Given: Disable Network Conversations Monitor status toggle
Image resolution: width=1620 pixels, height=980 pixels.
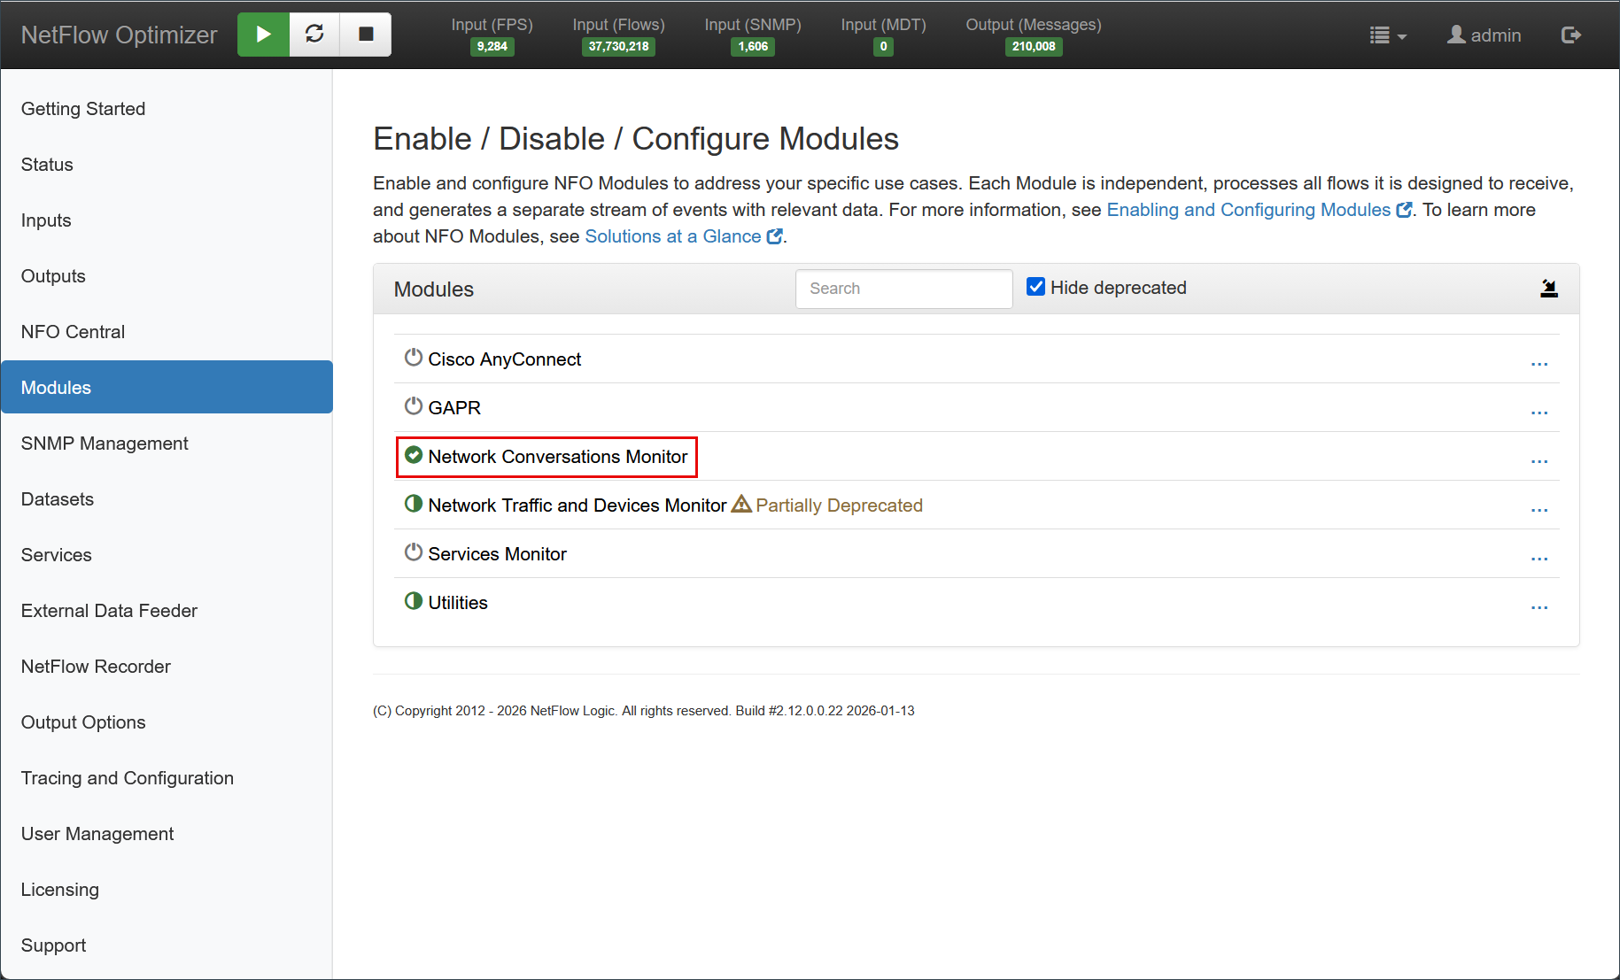Looking at the screenshot, I should (414, 455).
